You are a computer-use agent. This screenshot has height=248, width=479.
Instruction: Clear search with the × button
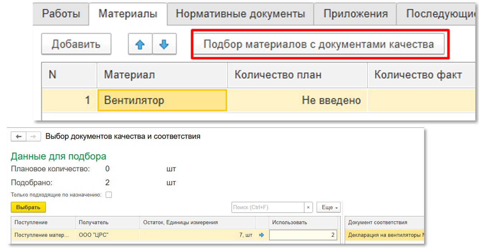coord(308,207)
